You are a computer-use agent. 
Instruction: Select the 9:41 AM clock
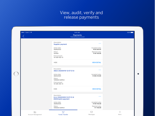(77, 33)
